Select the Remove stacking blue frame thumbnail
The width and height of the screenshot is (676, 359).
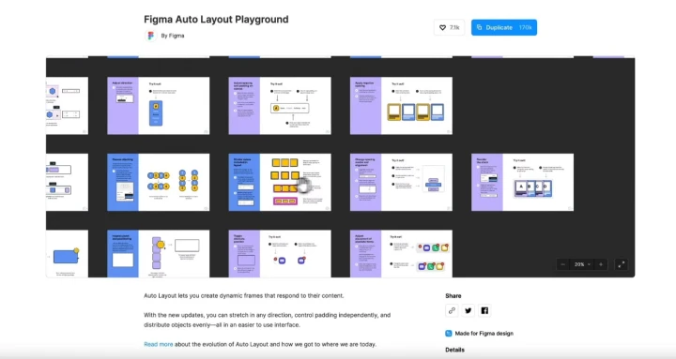click(159, 182)
